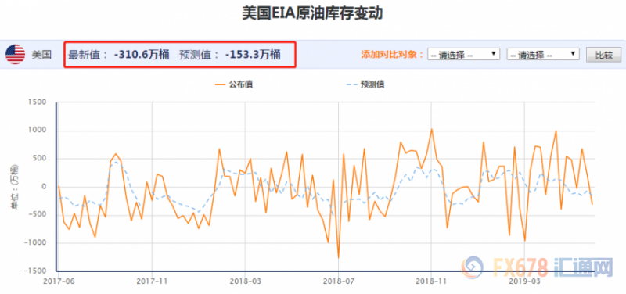Click the forecast value -153.3万桶

253,55
